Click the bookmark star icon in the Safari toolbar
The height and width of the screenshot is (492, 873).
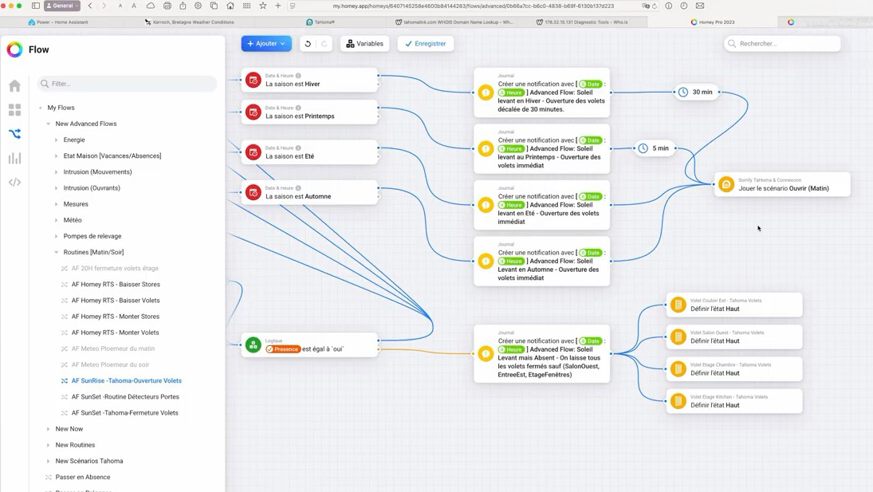pyautogui.click(x=263, y=6)
